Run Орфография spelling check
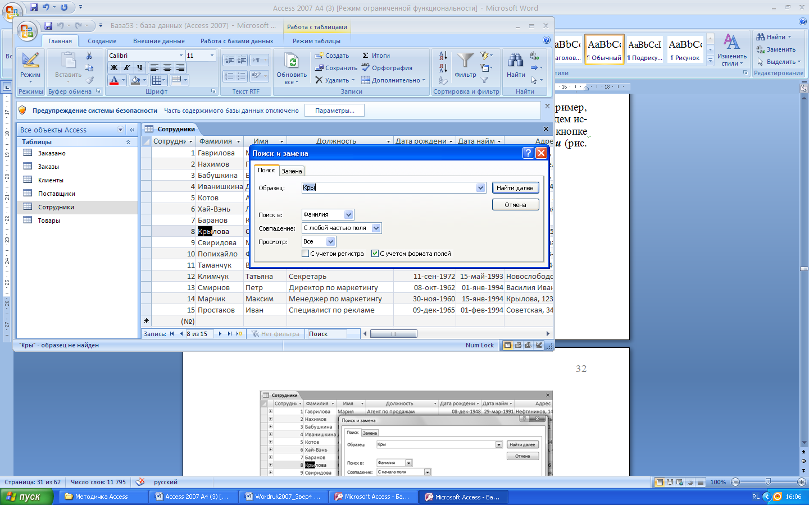809x505 pixels. (x=388, y=68)
